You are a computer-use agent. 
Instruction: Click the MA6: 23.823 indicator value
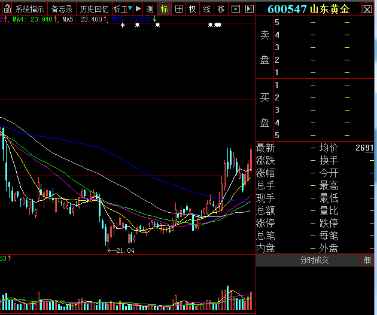132,19
